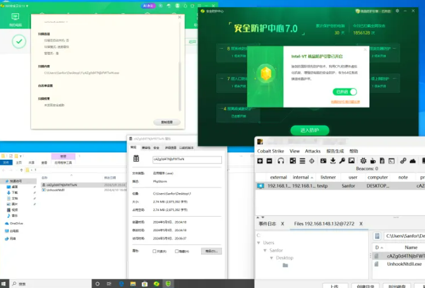Click the small folder icon under Desktop tree node
The width and height of the screenshot is (425, 288).
click(x=285, y=265)
